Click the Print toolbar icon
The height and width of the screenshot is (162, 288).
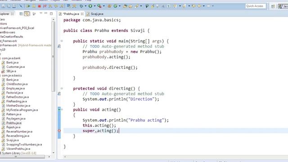pos(14,6)
